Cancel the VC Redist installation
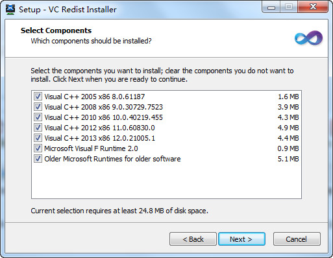This screenshot has height=258, width=333. [297, 239]
